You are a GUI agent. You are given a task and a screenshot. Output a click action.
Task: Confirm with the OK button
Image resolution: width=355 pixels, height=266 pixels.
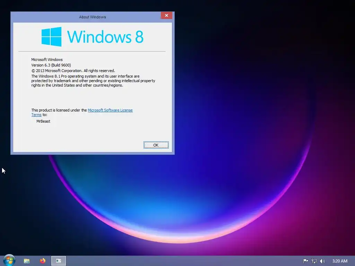click(x=156, y=145)
